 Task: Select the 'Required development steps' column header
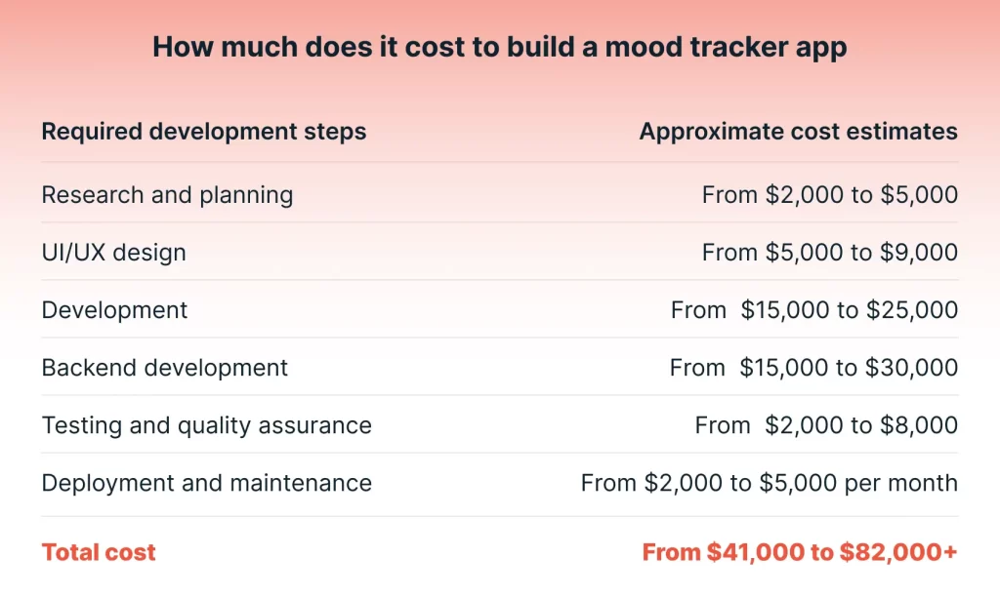(x=204, y=132)
